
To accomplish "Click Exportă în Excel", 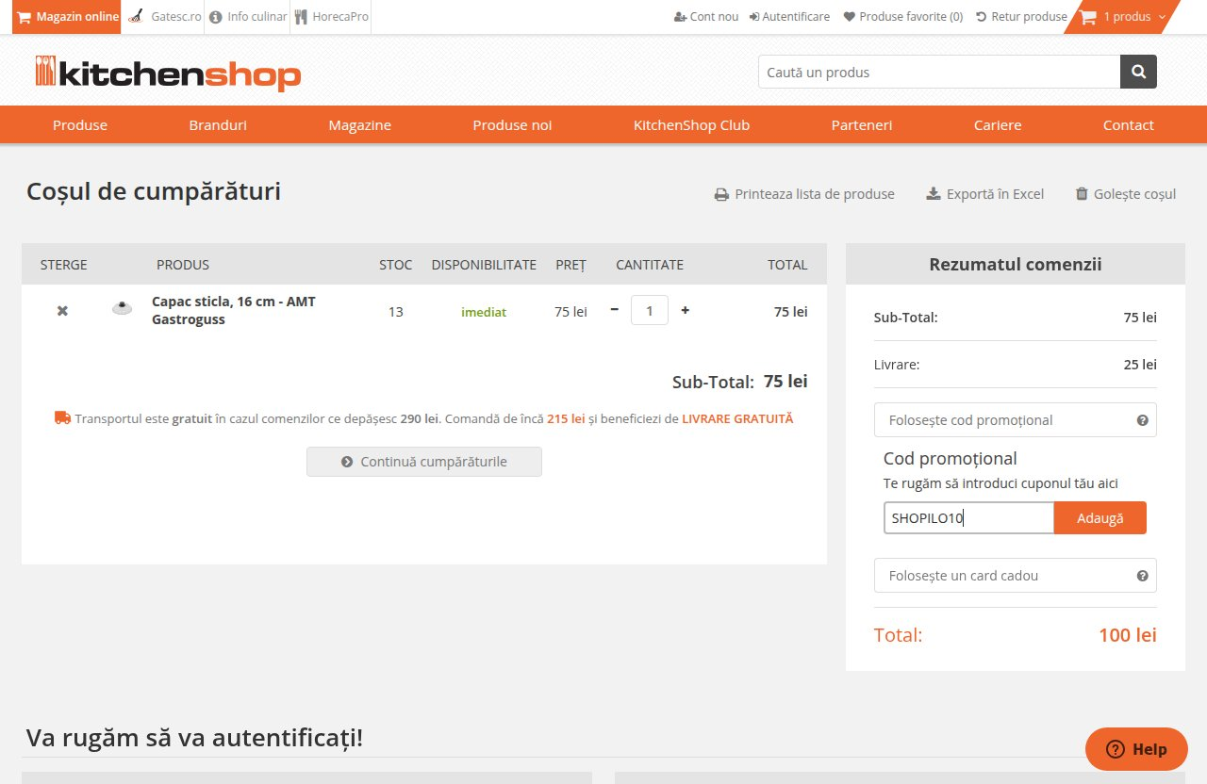I will click(x=985, y=194).
